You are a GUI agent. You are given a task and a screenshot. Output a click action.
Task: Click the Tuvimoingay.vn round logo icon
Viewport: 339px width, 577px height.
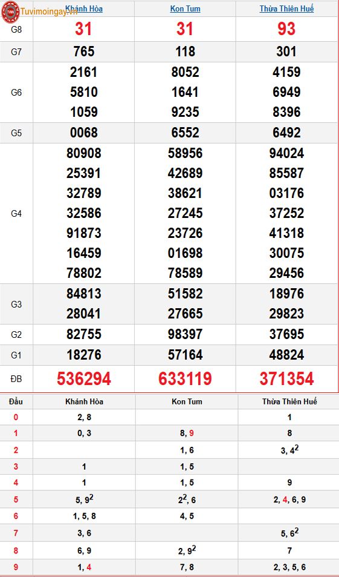point(11,12)
